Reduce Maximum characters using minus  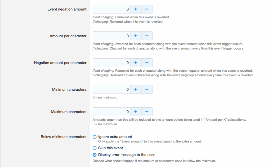[x=147, y=112]
